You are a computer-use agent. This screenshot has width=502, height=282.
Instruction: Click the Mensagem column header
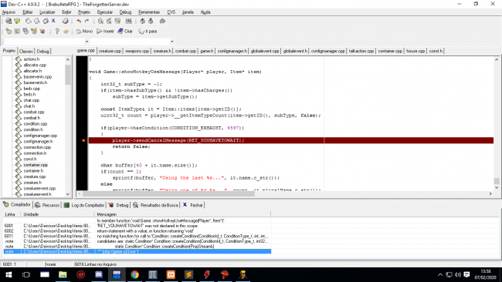tap(182, 214)
